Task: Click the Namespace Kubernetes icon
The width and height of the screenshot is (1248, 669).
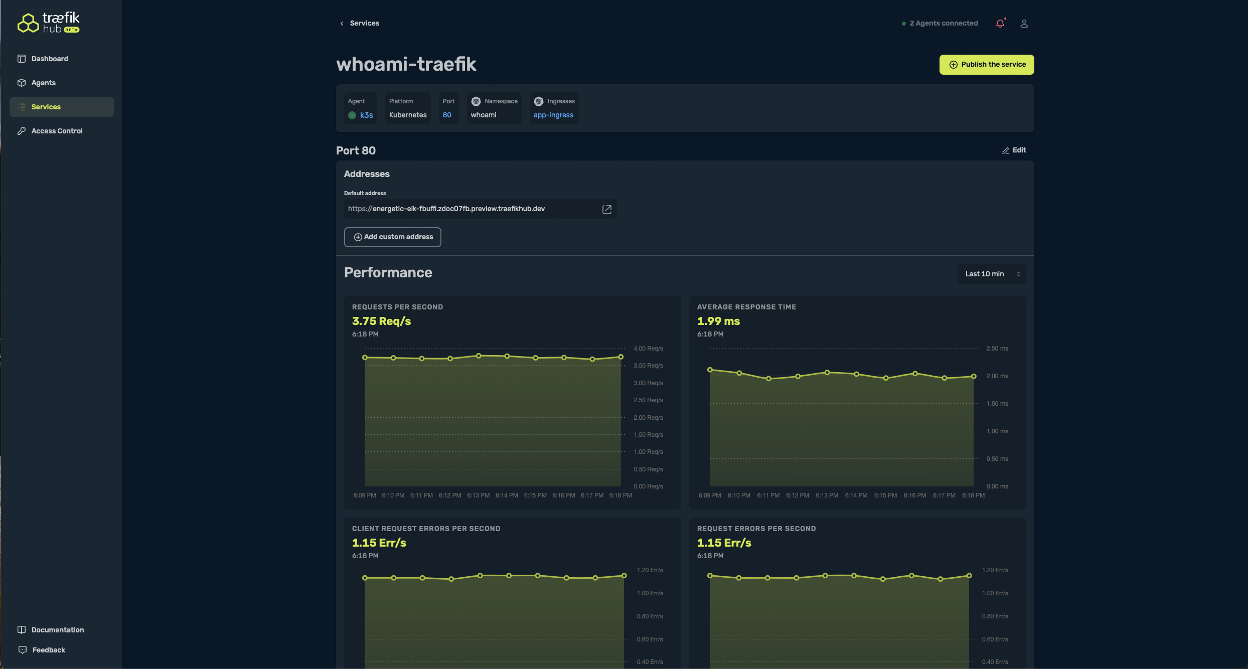Action: click(476, 101)
